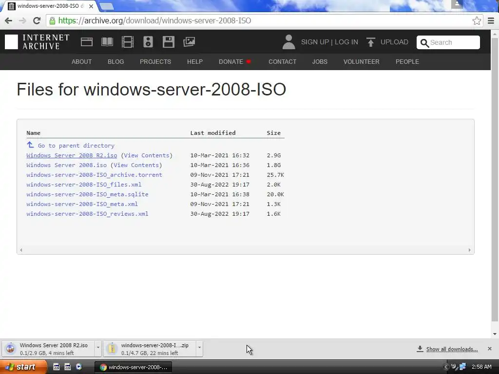Click Show all downloads link
Image resolution: width=499 pixels, height=374 pixels.
[452, 349]
